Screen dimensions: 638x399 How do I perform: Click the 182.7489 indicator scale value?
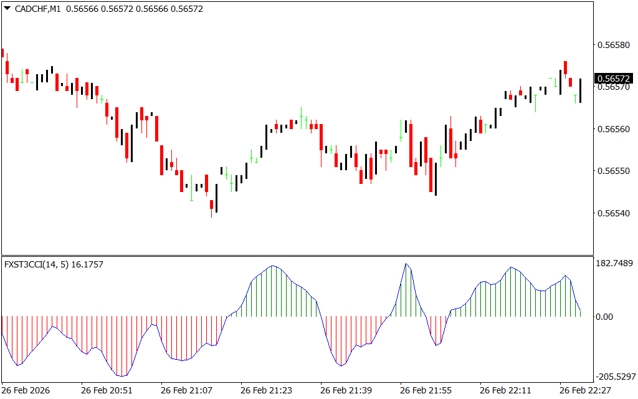(614, 264)
